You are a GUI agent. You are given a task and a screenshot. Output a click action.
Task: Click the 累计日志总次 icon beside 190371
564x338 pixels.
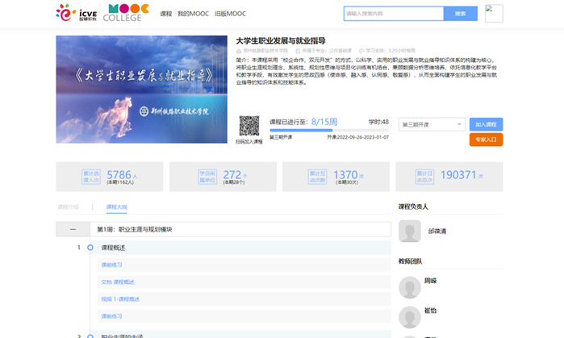(x=424, y=177)
